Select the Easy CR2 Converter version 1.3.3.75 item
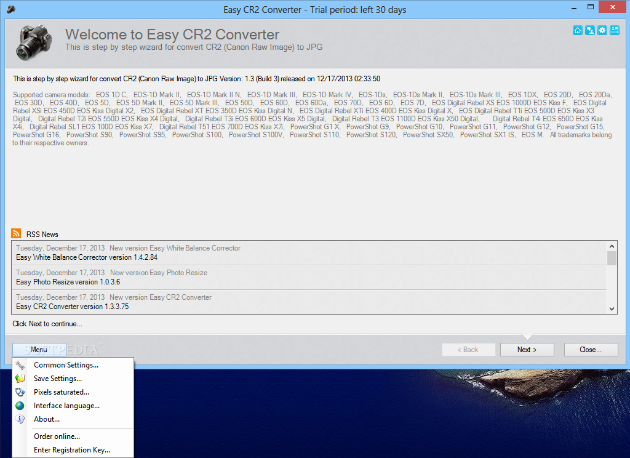This screenshot has height=458, width=630. (x=309, y=302)
